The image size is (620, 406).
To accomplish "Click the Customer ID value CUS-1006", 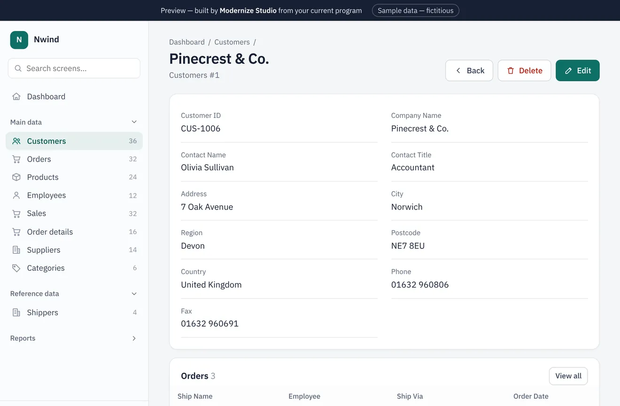I will tap(201, 129).
